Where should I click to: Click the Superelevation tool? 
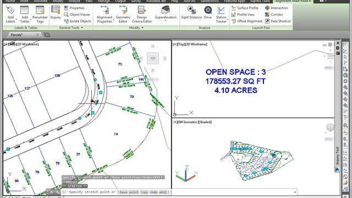click(166, 12)
